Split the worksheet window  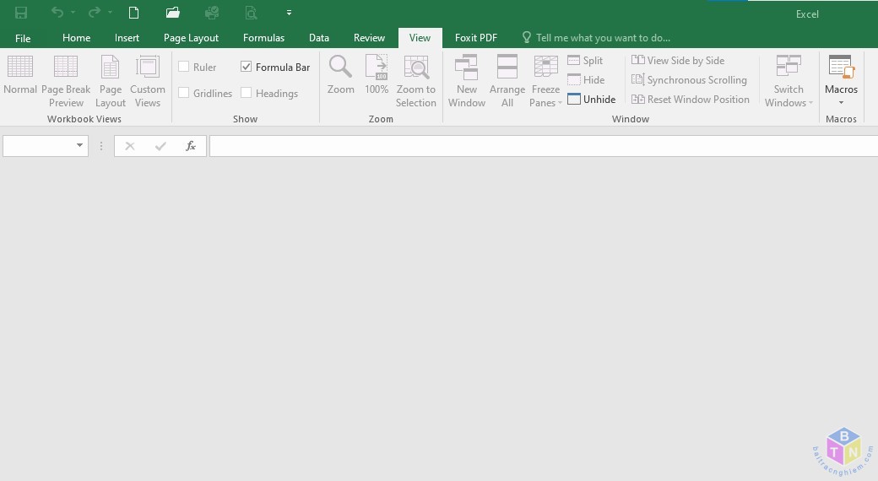pyautogui.click(x=585, y=61)
